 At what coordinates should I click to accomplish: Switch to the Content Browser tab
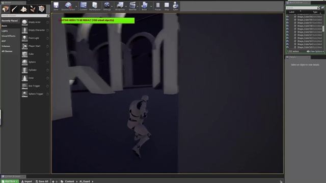(13, 176)
